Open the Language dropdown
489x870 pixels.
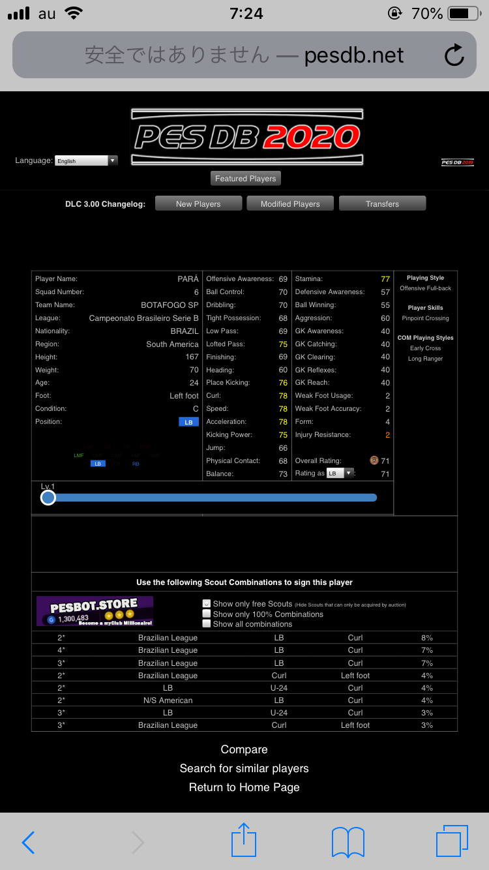(87, 160)
